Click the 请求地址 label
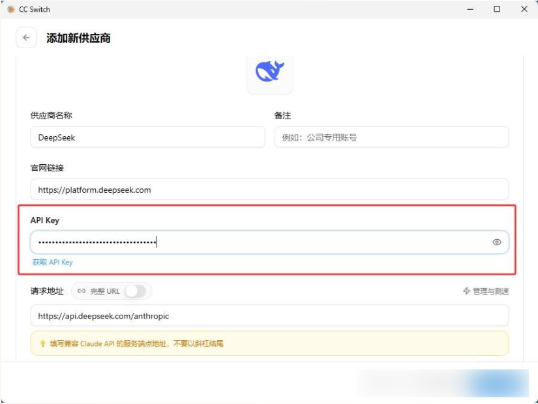The image size is (538, 404). coord(47,291)
